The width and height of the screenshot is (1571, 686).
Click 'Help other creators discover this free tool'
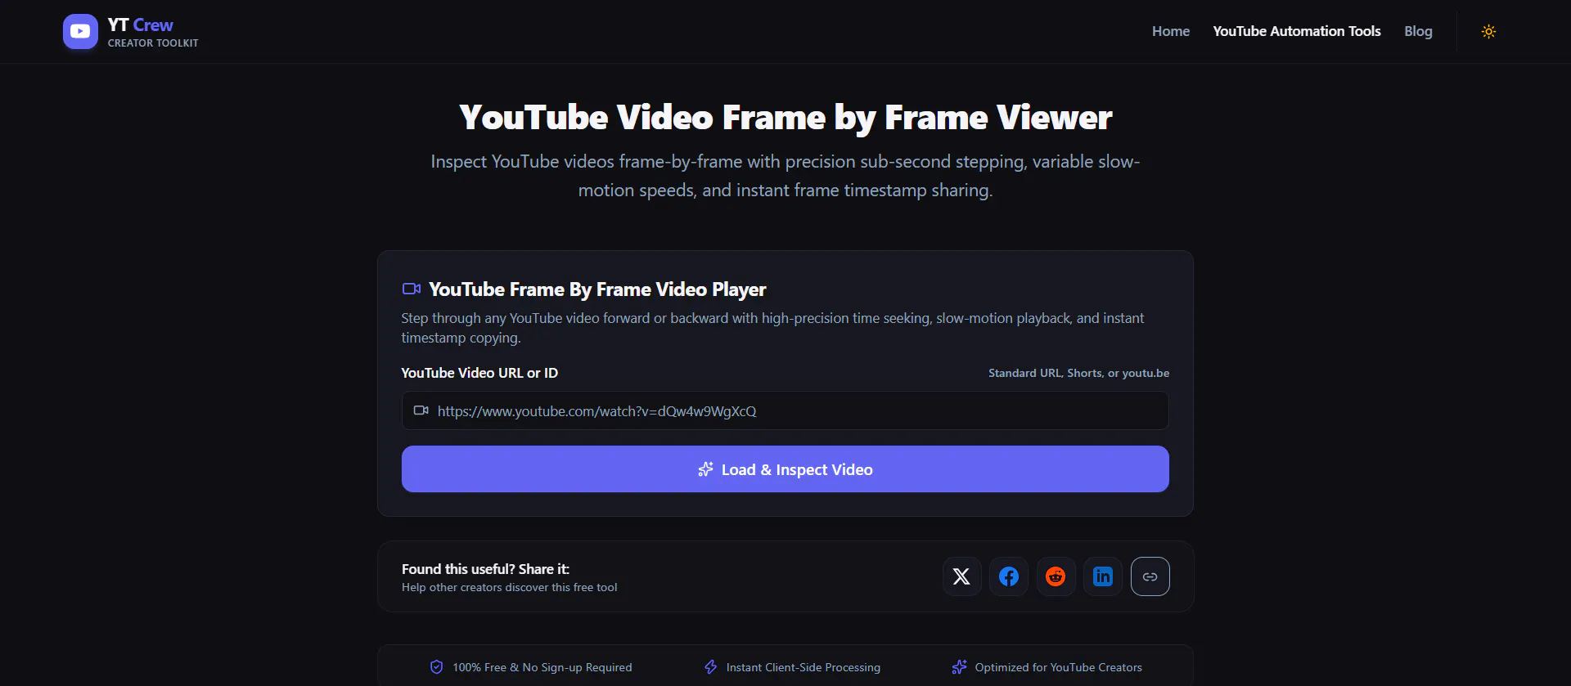[510, 588]
